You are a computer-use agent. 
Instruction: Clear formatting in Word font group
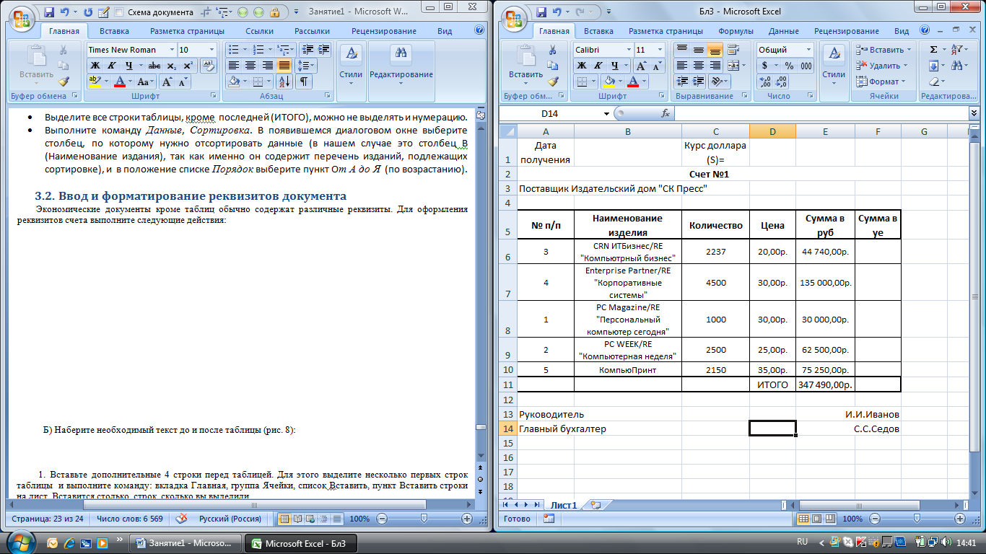click(x=208, y=66)
